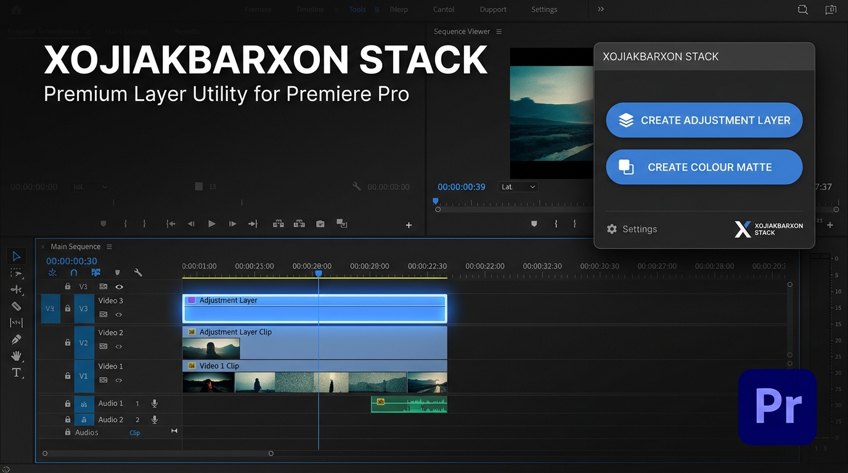Add marker in the Sequence Viewer
Viewport: 848px width, 473px height.
(534, 224)
